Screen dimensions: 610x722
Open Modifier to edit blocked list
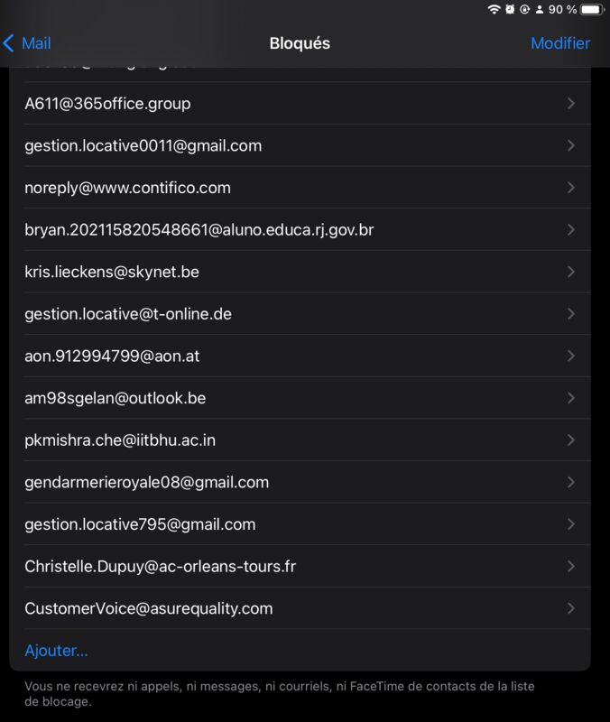pos(560,43)
